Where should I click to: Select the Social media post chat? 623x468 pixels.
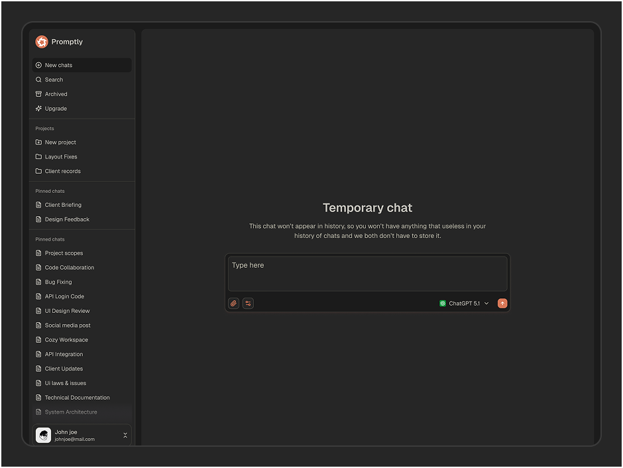click(x=82, y=325)
